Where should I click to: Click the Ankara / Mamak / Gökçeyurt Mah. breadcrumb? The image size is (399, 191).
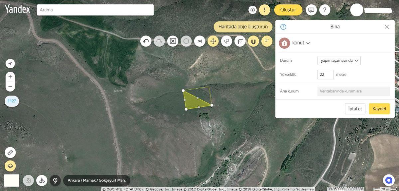pos(96,180)
